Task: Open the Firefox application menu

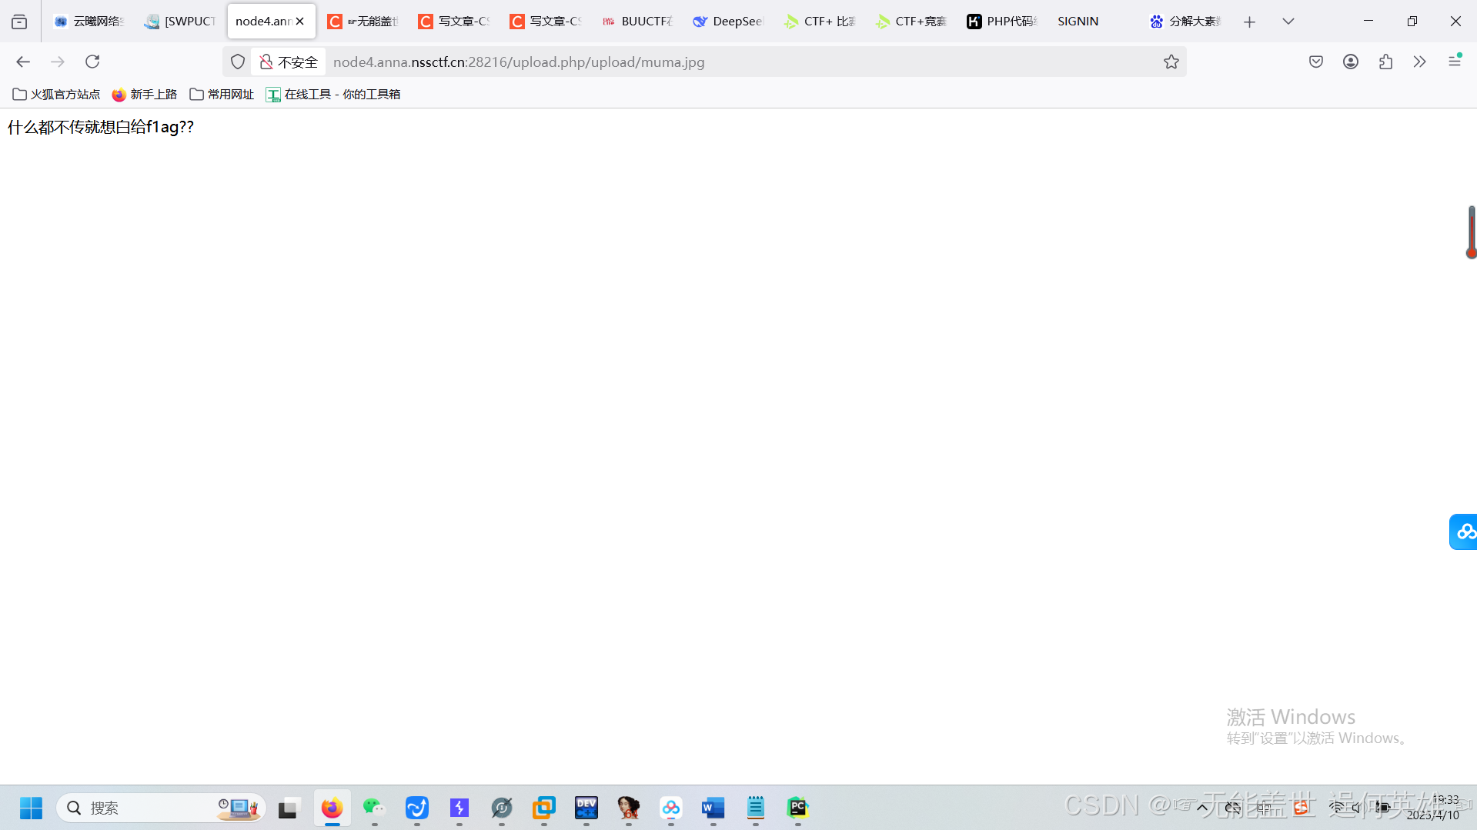Action: click(x=1455, y=62)
